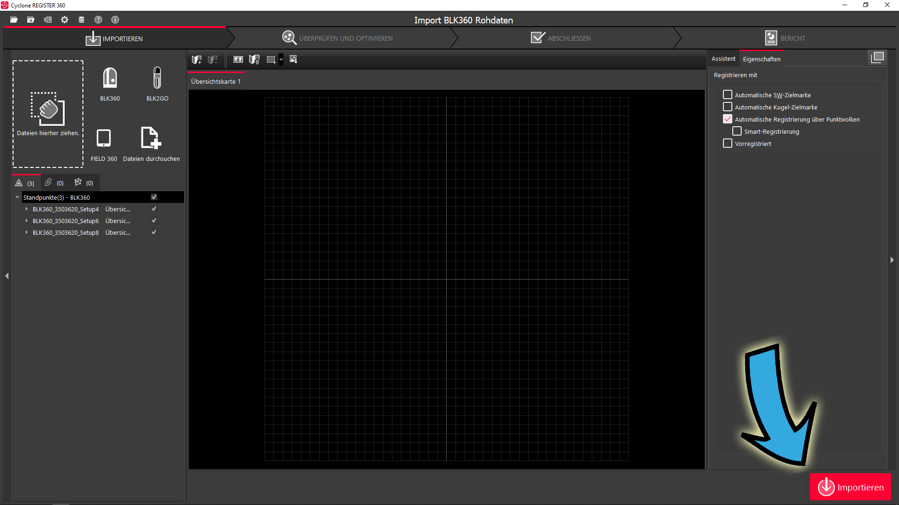Enable Smart-Registrierung checkbox
899x505 pixels.
coord(737,131)
